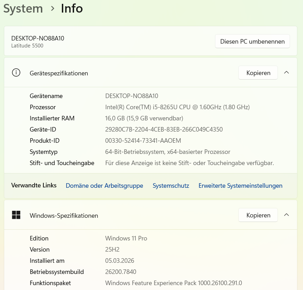Click the 'Prozessor' label
303x290 pixels.
43,107
